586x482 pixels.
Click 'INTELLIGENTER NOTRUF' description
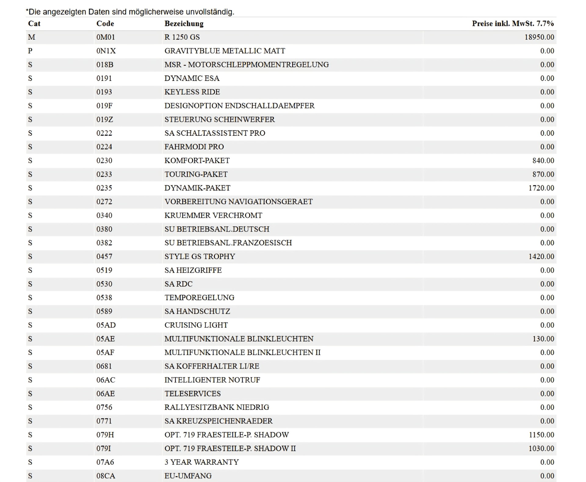pos(212,380)
